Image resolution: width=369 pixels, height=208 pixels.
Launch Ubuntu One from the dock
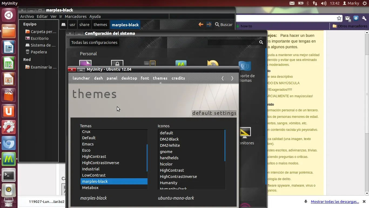coord(9,111)
